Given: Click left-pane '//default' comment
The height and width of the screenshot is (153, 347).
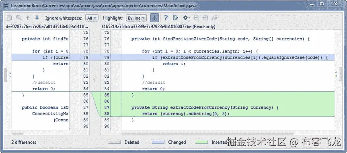Looking at the screenshot, I should click(44, 83).
